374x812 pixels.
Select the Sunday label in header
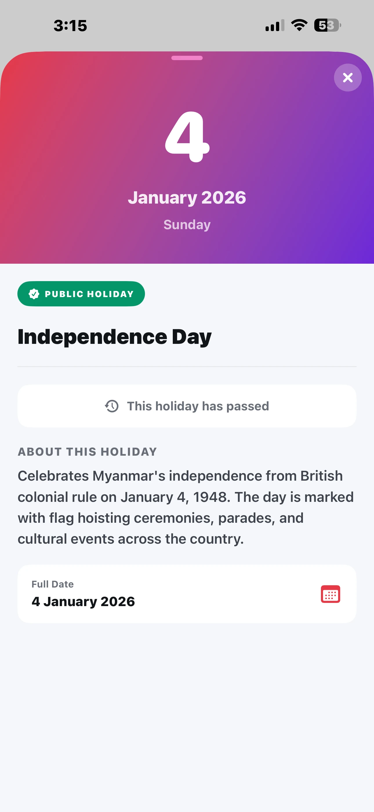pos(187,224)
